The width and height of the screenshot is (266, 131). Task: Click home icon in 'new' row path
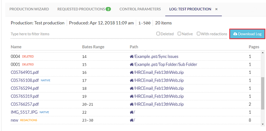132,120
